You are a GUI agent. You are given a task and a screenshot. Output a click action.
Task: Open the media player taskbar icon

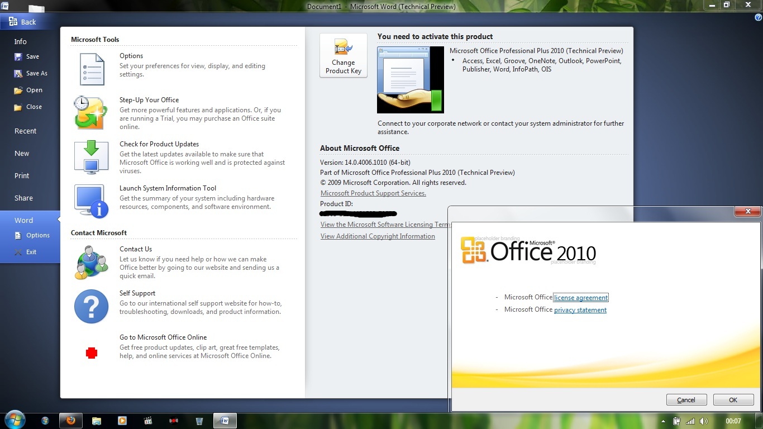pos(122,421)
